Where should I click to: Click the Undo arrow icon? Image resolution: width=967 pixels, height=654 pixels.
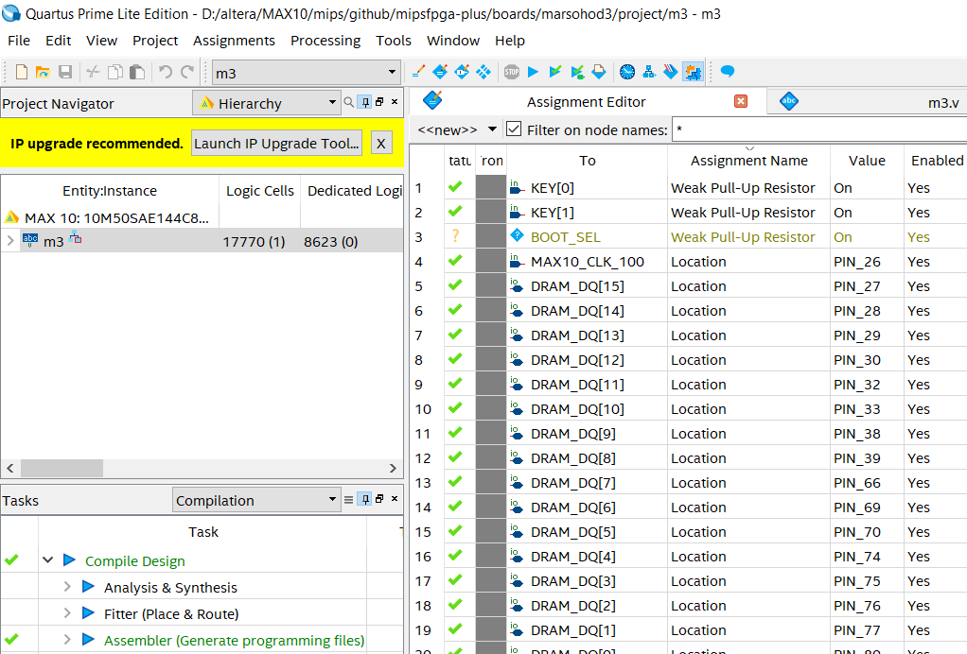(x=165, y=72)
